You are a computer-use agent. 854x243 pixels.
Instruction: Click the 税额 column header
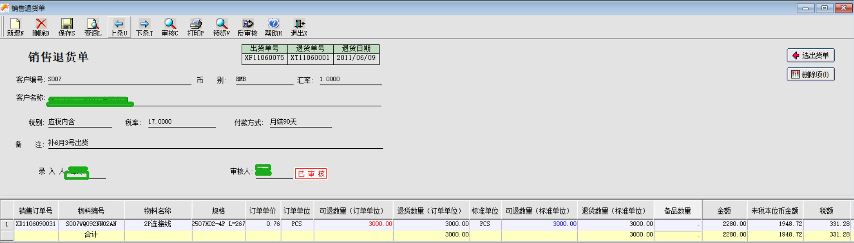click(x=826, y=210)
